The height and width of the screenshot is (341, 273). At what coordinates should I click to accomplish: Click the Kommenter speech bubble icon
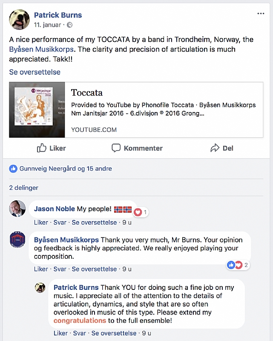click(x=116, y=148)
